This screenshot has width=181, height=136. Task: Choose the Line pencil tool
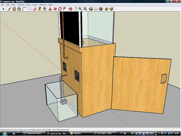pos(9,9)
